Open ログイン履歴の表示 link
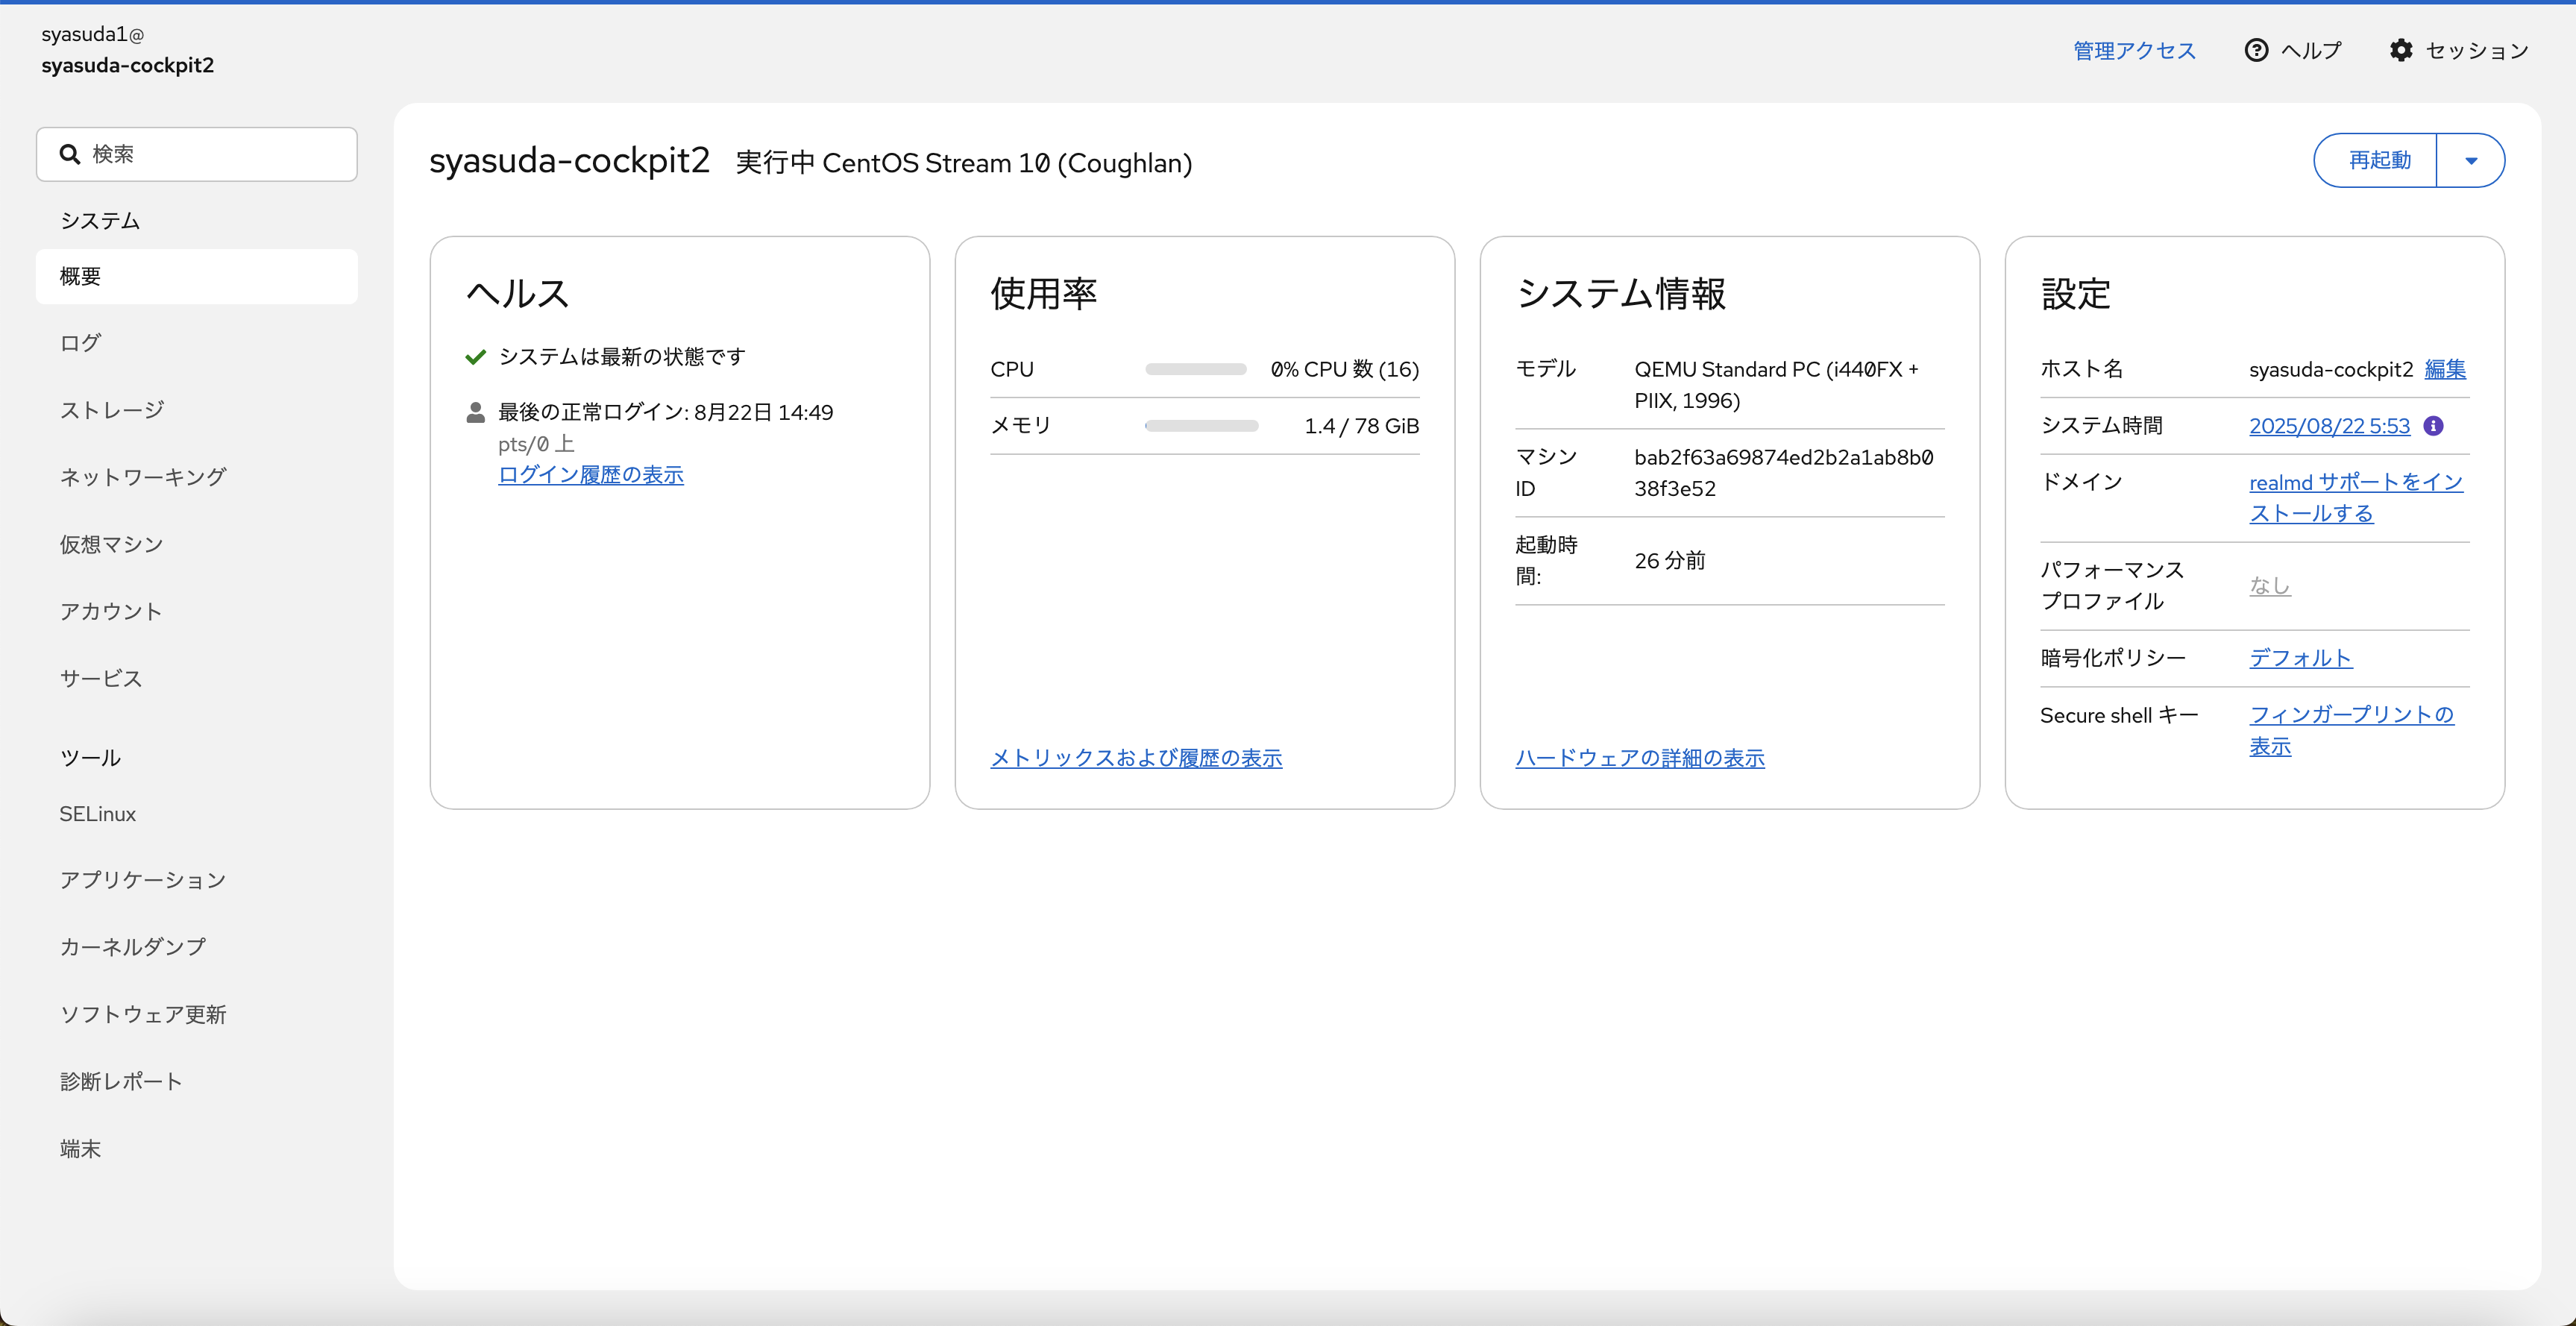This screenshot has height=1326, width=2576. pyautogui.click(x=590, y=475)
